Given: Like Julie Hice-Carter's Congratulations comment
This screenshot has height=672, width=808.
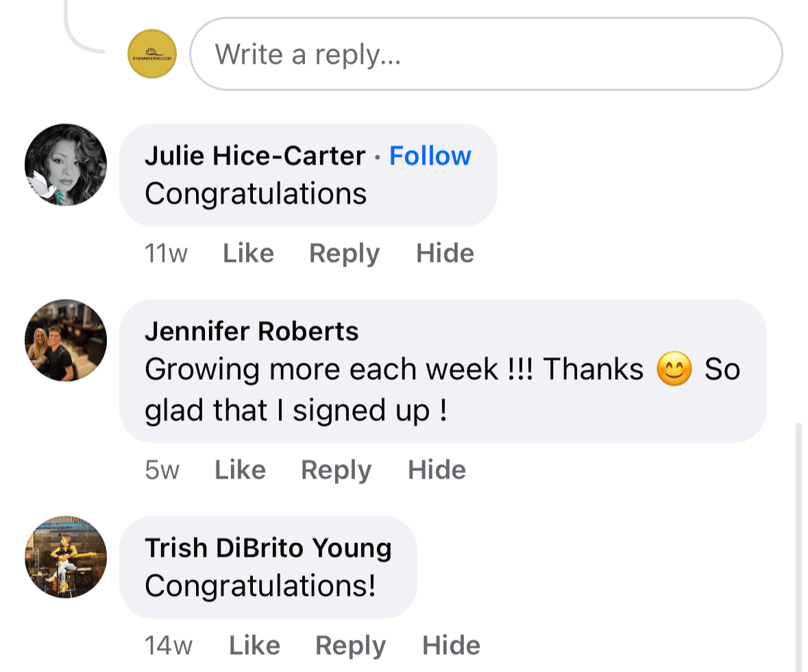Looking at the screenshot, I should point(248,254).
